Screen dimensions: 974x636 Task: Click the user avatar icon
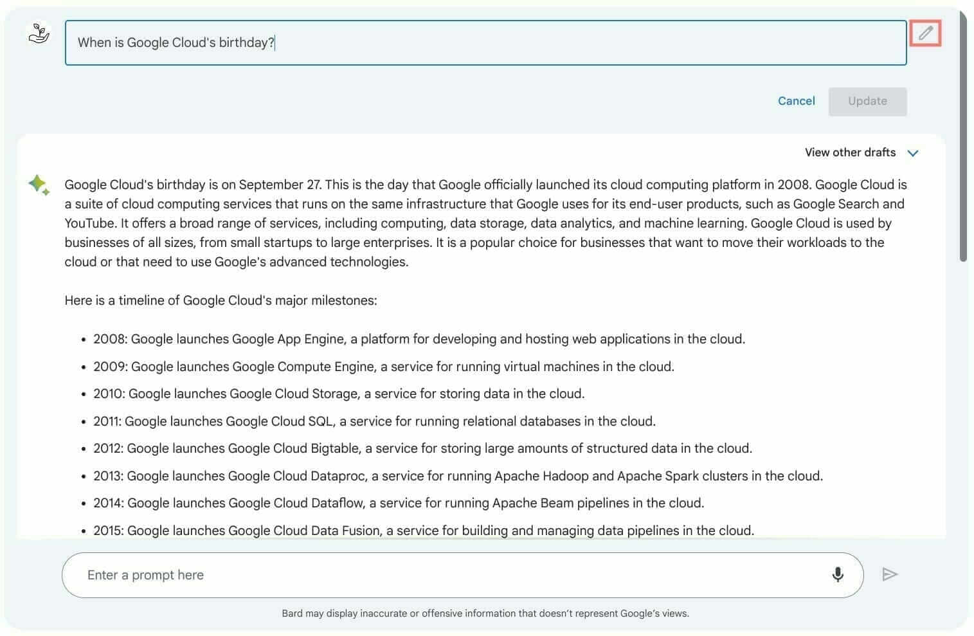(39, 33)
